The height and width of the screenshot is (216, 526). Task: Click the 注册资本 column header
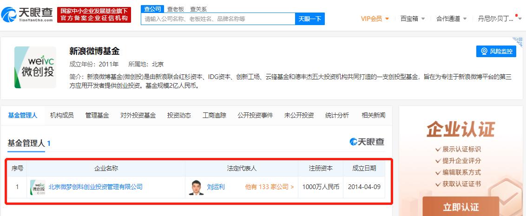coord(321,168)
